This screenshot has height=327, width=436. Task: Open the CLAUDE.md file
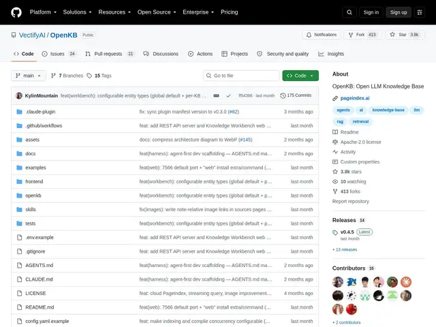pos(39,279)
